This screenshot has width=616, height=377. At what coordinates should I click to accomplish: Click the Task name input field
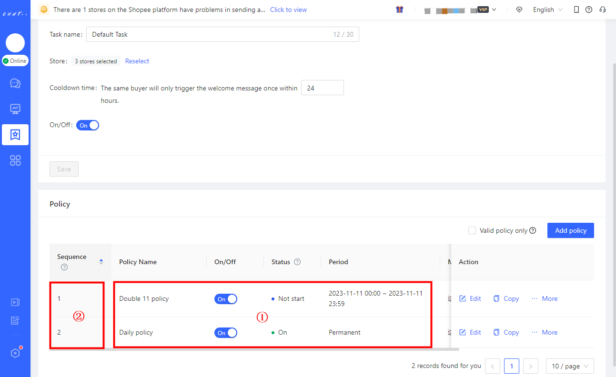pos(222,34)
